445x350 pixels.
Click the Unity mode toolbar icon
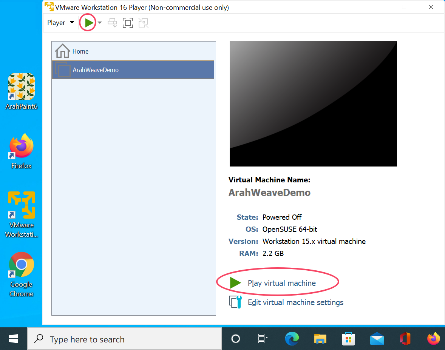pos(144,23)
